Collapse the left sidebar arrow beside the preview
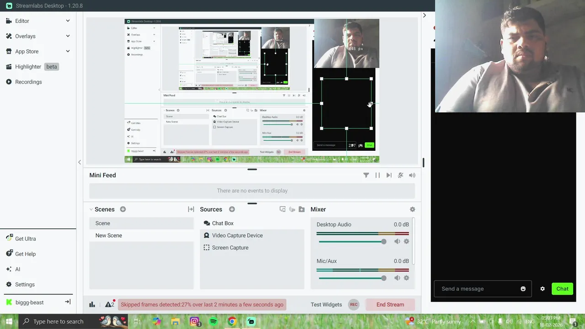This screenshot has width=585, height=329. (x=80, y=162)
